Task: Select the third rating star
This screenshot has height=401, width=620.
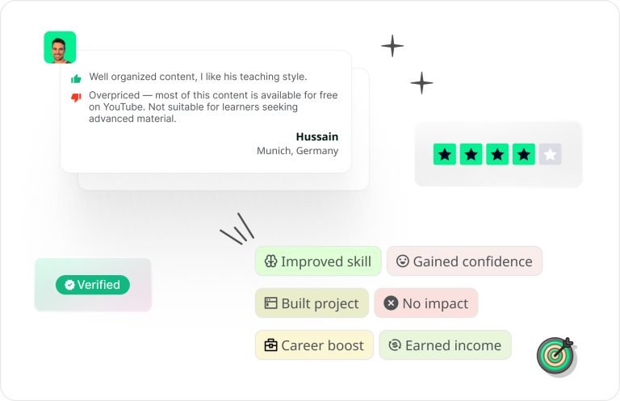Action: tap(497, 154)
